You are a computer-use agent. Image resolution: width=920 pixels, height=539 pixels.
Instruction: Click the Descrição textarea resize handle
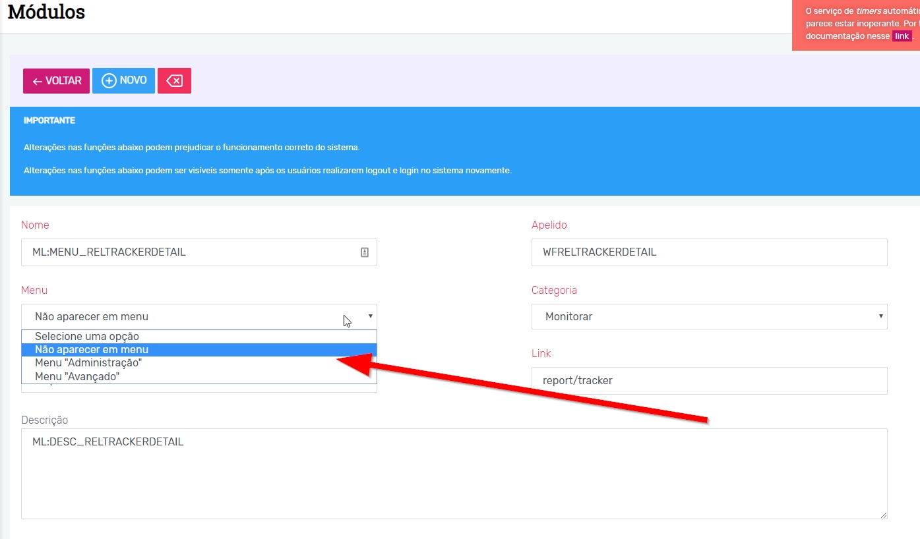tap(883, 515)
